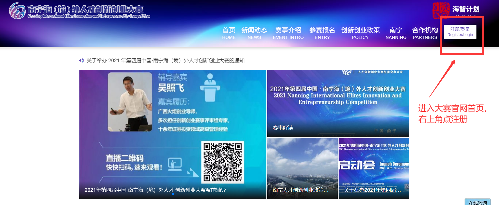The image size is (499, 205).
Task: Click the speaker announcement icon
Action: tap(81, 60)
